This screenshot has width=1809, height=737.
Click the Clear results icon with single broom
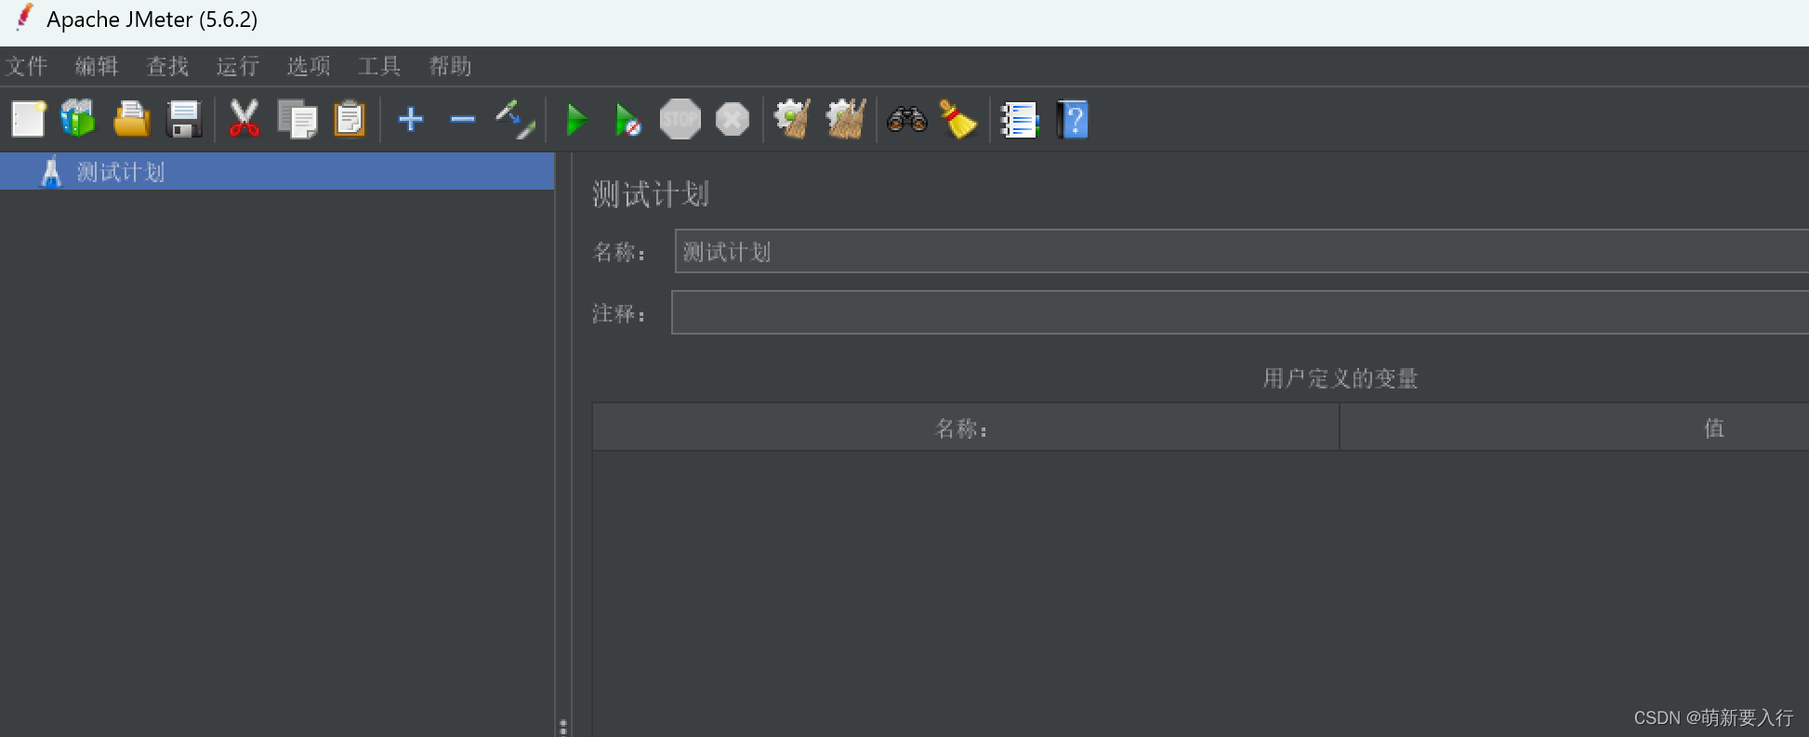(x=793, y=119)
